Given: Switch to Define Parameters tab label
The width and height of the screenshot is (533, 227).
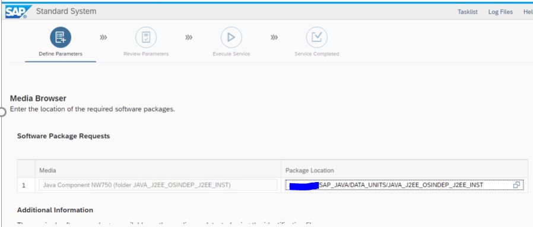Looking at the screenshot, I should pos(61,54).
